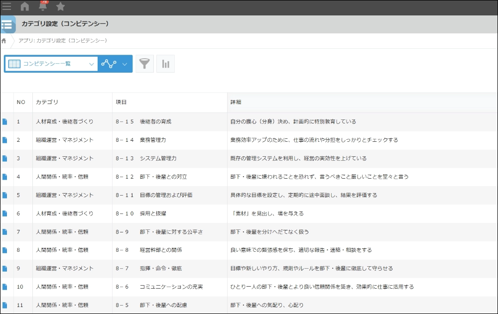
Task: Click アプリ: カテゴリ設定 breadcrumb link
Action: [63, 41]
